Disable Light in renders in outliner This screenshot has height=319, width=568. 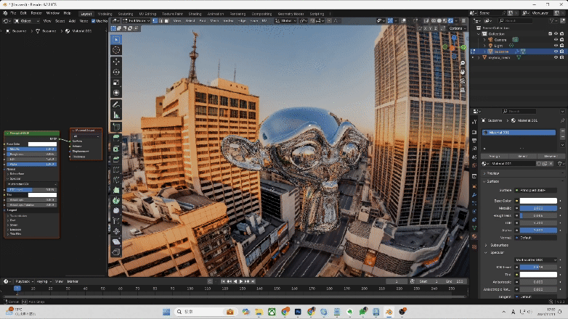click(x=562, y=46)
